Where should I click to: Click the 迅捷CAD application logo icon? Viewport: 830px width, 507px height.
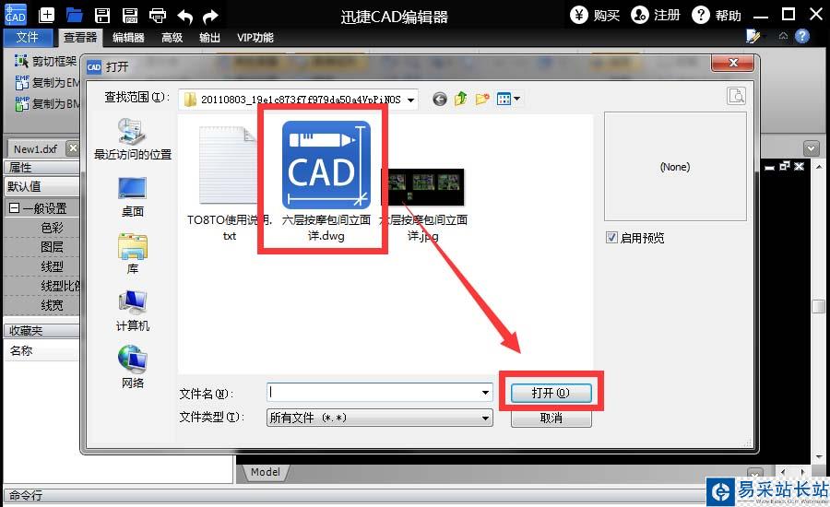click(x=16, y=15)
